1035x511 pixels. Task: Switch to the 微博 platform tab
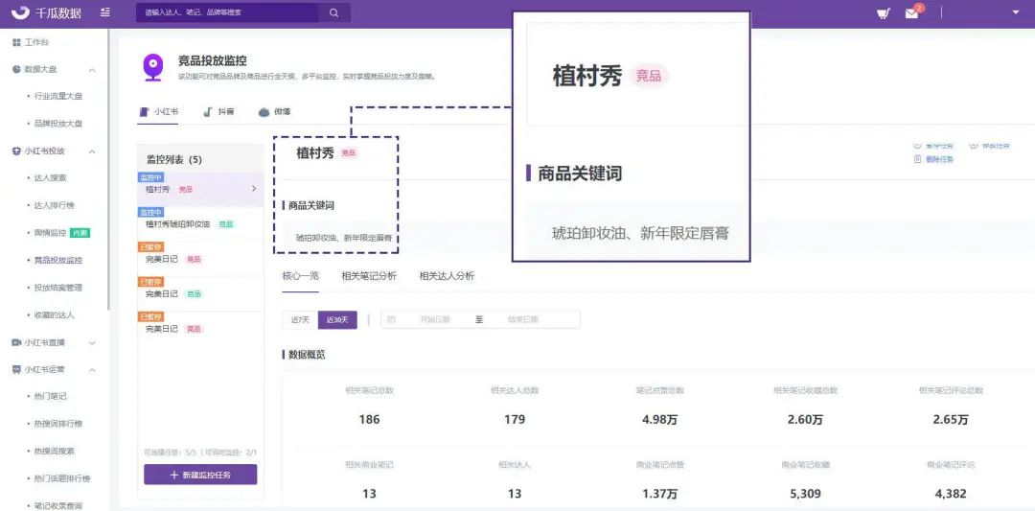275,111
